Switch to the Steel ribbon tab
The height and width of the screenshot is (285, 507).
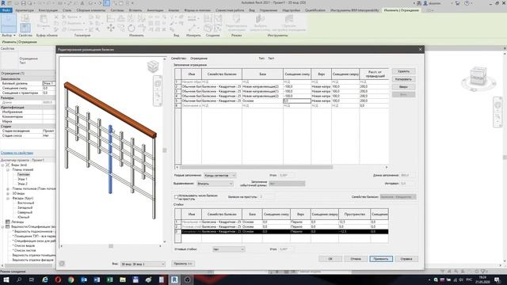coord(67,10)
